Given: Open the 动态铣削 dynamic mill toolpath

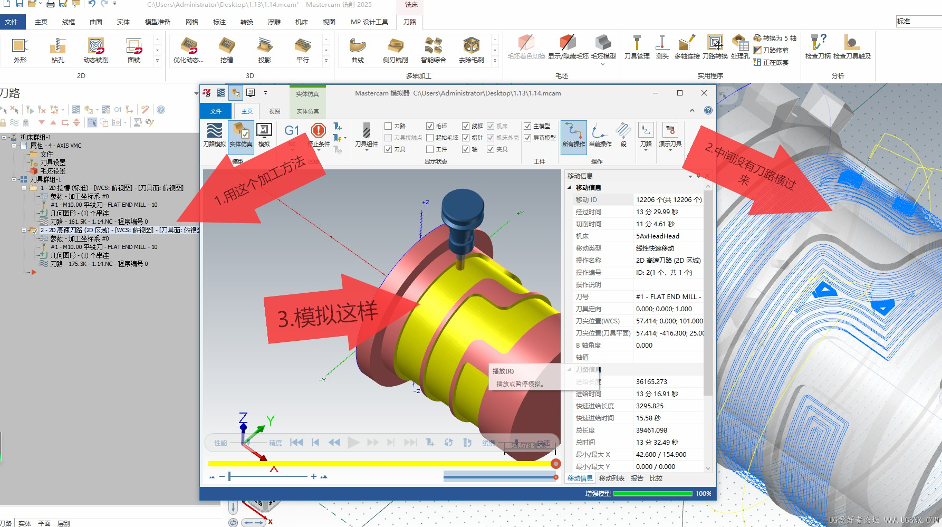Looking at the screenshot, I should point(96,51).
